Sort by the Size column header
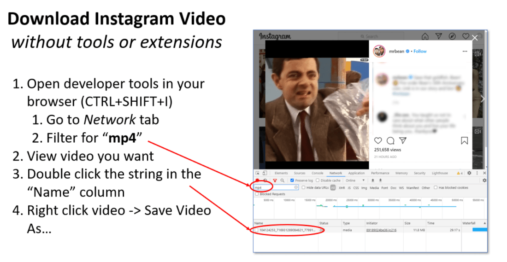The width and height of the screenshot is (507, 262). click(414, 223)
